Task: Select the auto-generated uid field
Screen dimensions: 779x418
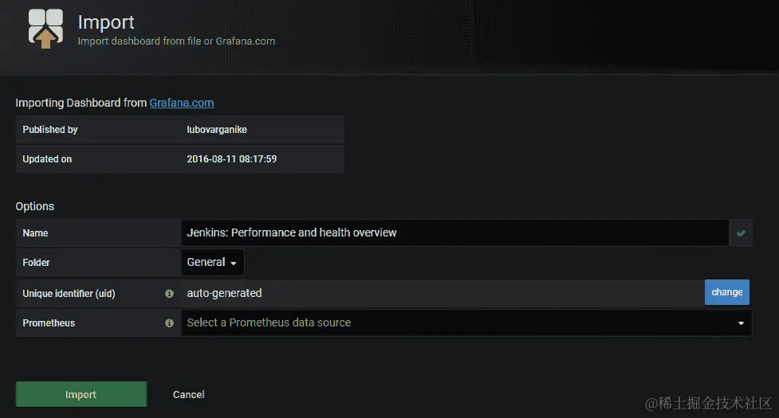Action: [443, 293]
